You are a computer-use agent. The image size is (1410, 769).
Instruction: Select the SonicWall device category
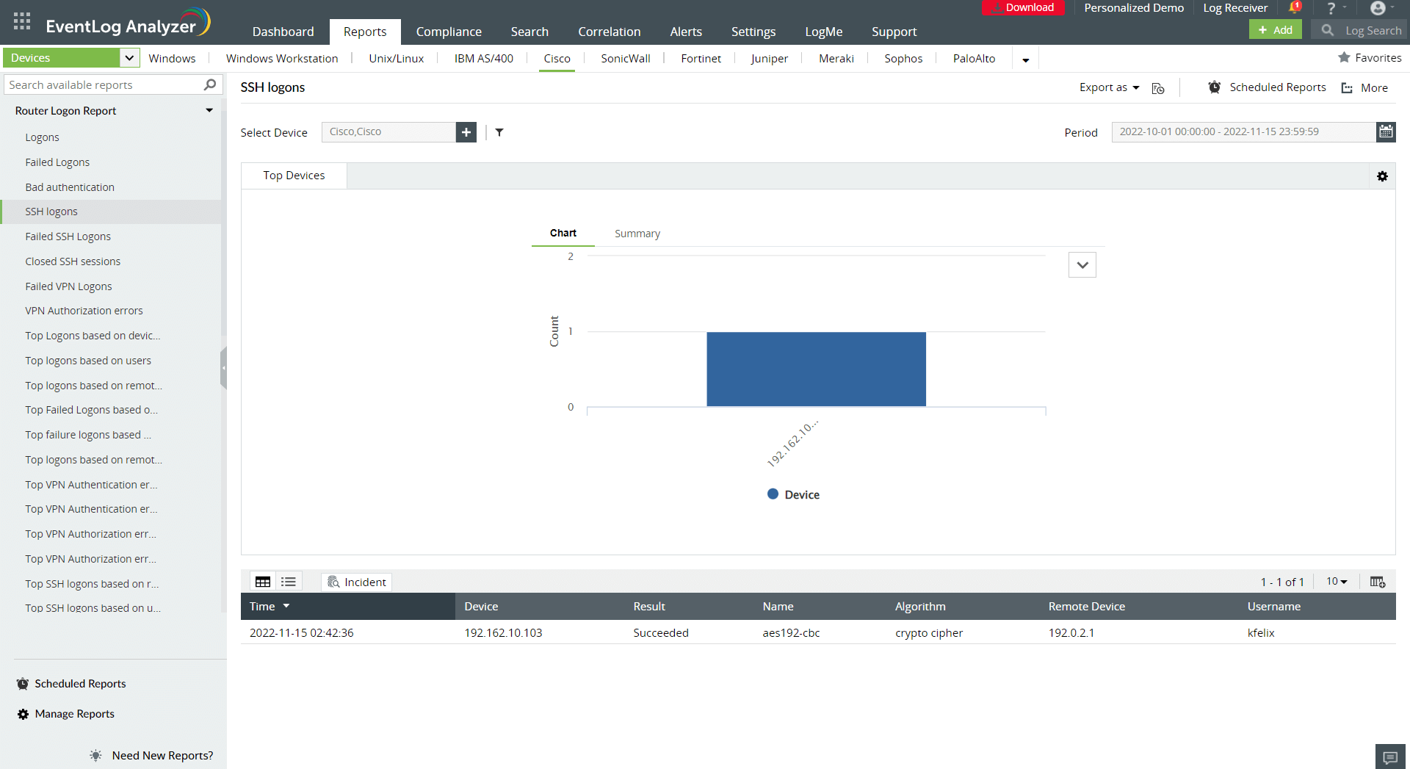click(626, 58)
